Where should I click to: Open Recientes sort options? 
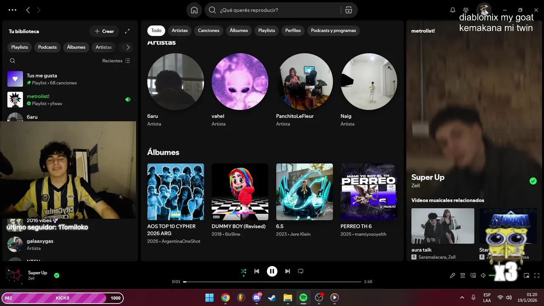click(116, 61)
